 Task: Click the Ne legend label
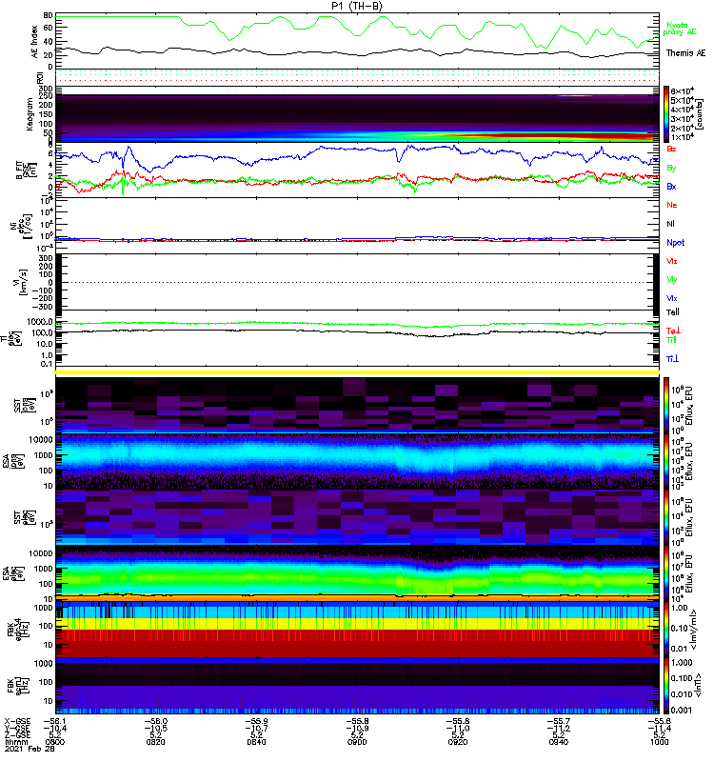[672, 205]
